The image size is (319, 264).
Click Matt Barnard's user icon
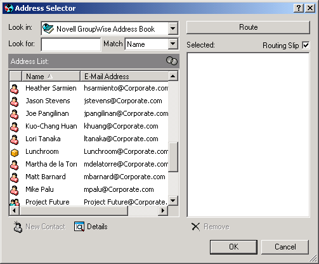15,177
